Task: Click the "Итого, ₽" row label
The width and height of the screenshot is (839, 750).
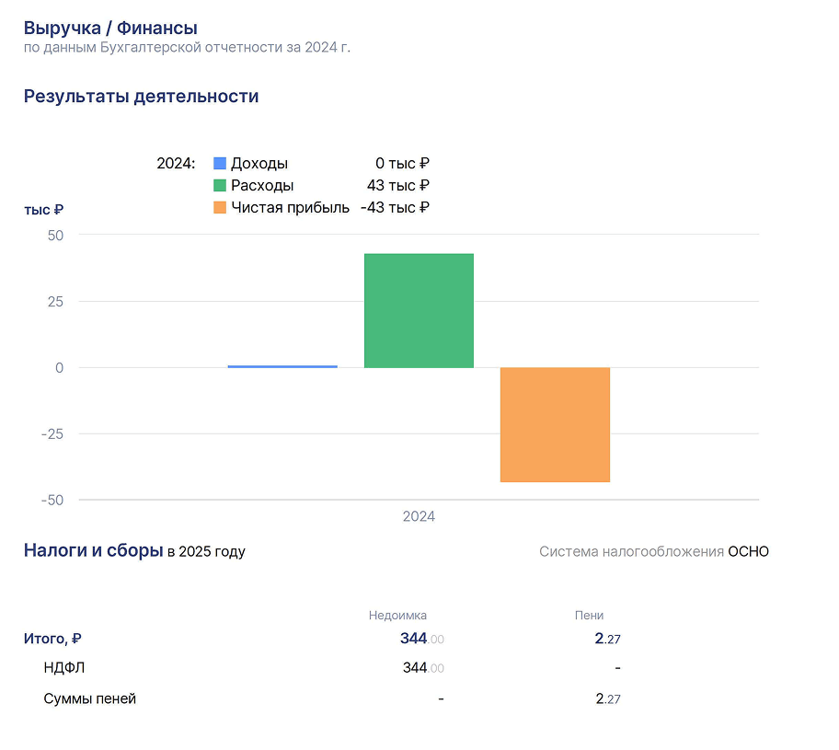Action: click(52, 639)
